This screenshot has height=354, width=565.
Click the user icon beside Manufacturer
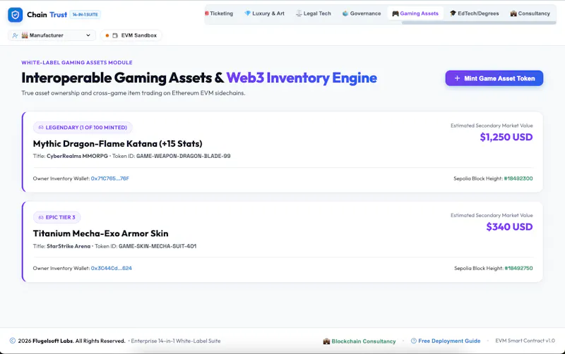click(x=15, y=35)
